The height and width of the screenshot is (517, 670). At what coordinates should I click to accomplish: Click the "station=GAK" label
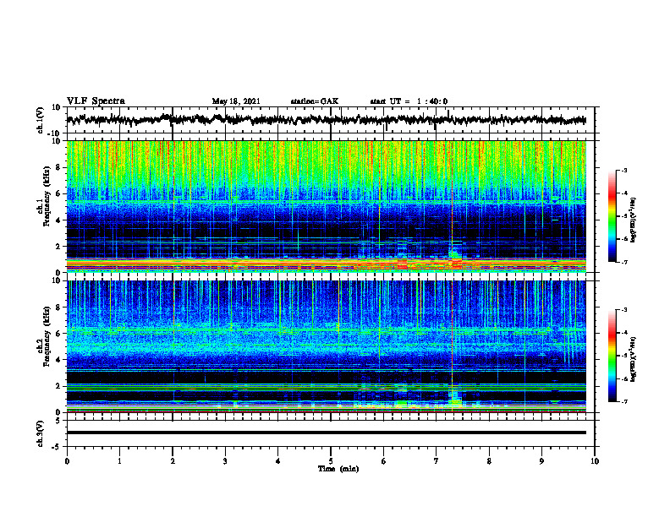tap(315, 101)
